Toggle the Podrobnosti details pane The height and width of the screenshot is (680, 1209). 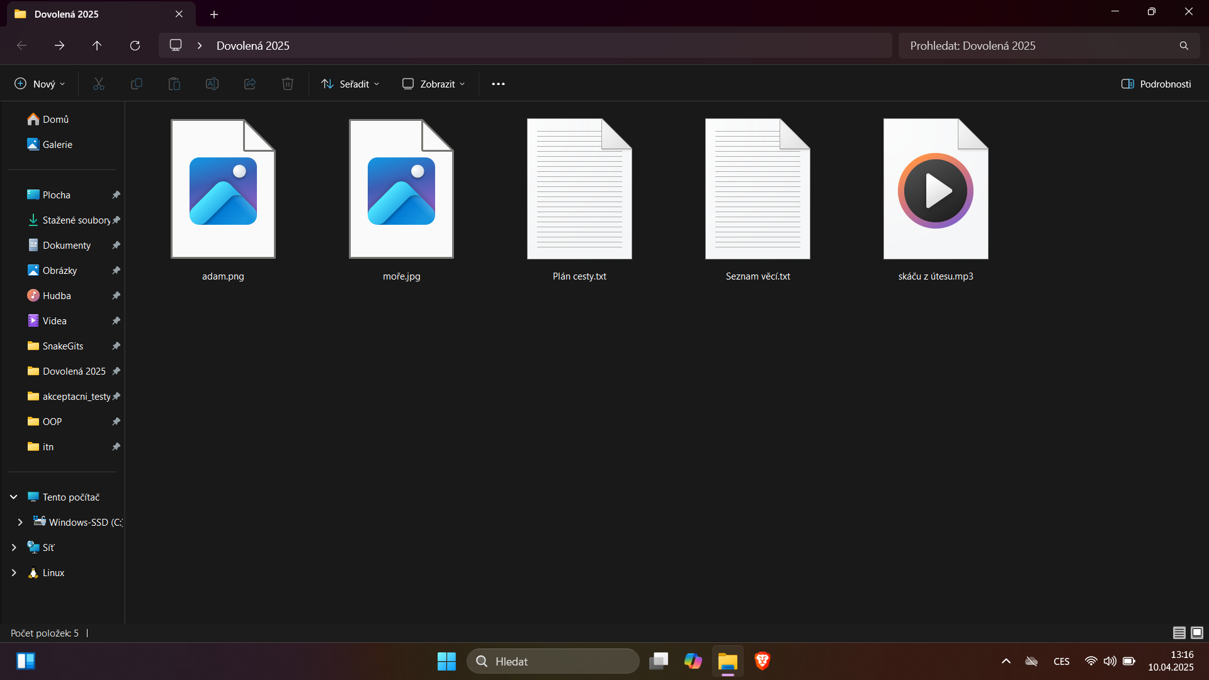pyautogui.click(x=1156, y=83)
